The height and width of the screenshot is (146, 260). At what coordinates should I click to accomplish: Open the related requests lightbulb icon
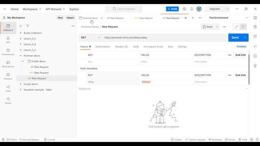point(255,66)
